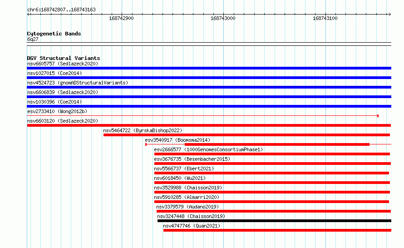Click the 168743000 ruler position
This screenshot has width=404, height=248.
click(x=223, y=18)
